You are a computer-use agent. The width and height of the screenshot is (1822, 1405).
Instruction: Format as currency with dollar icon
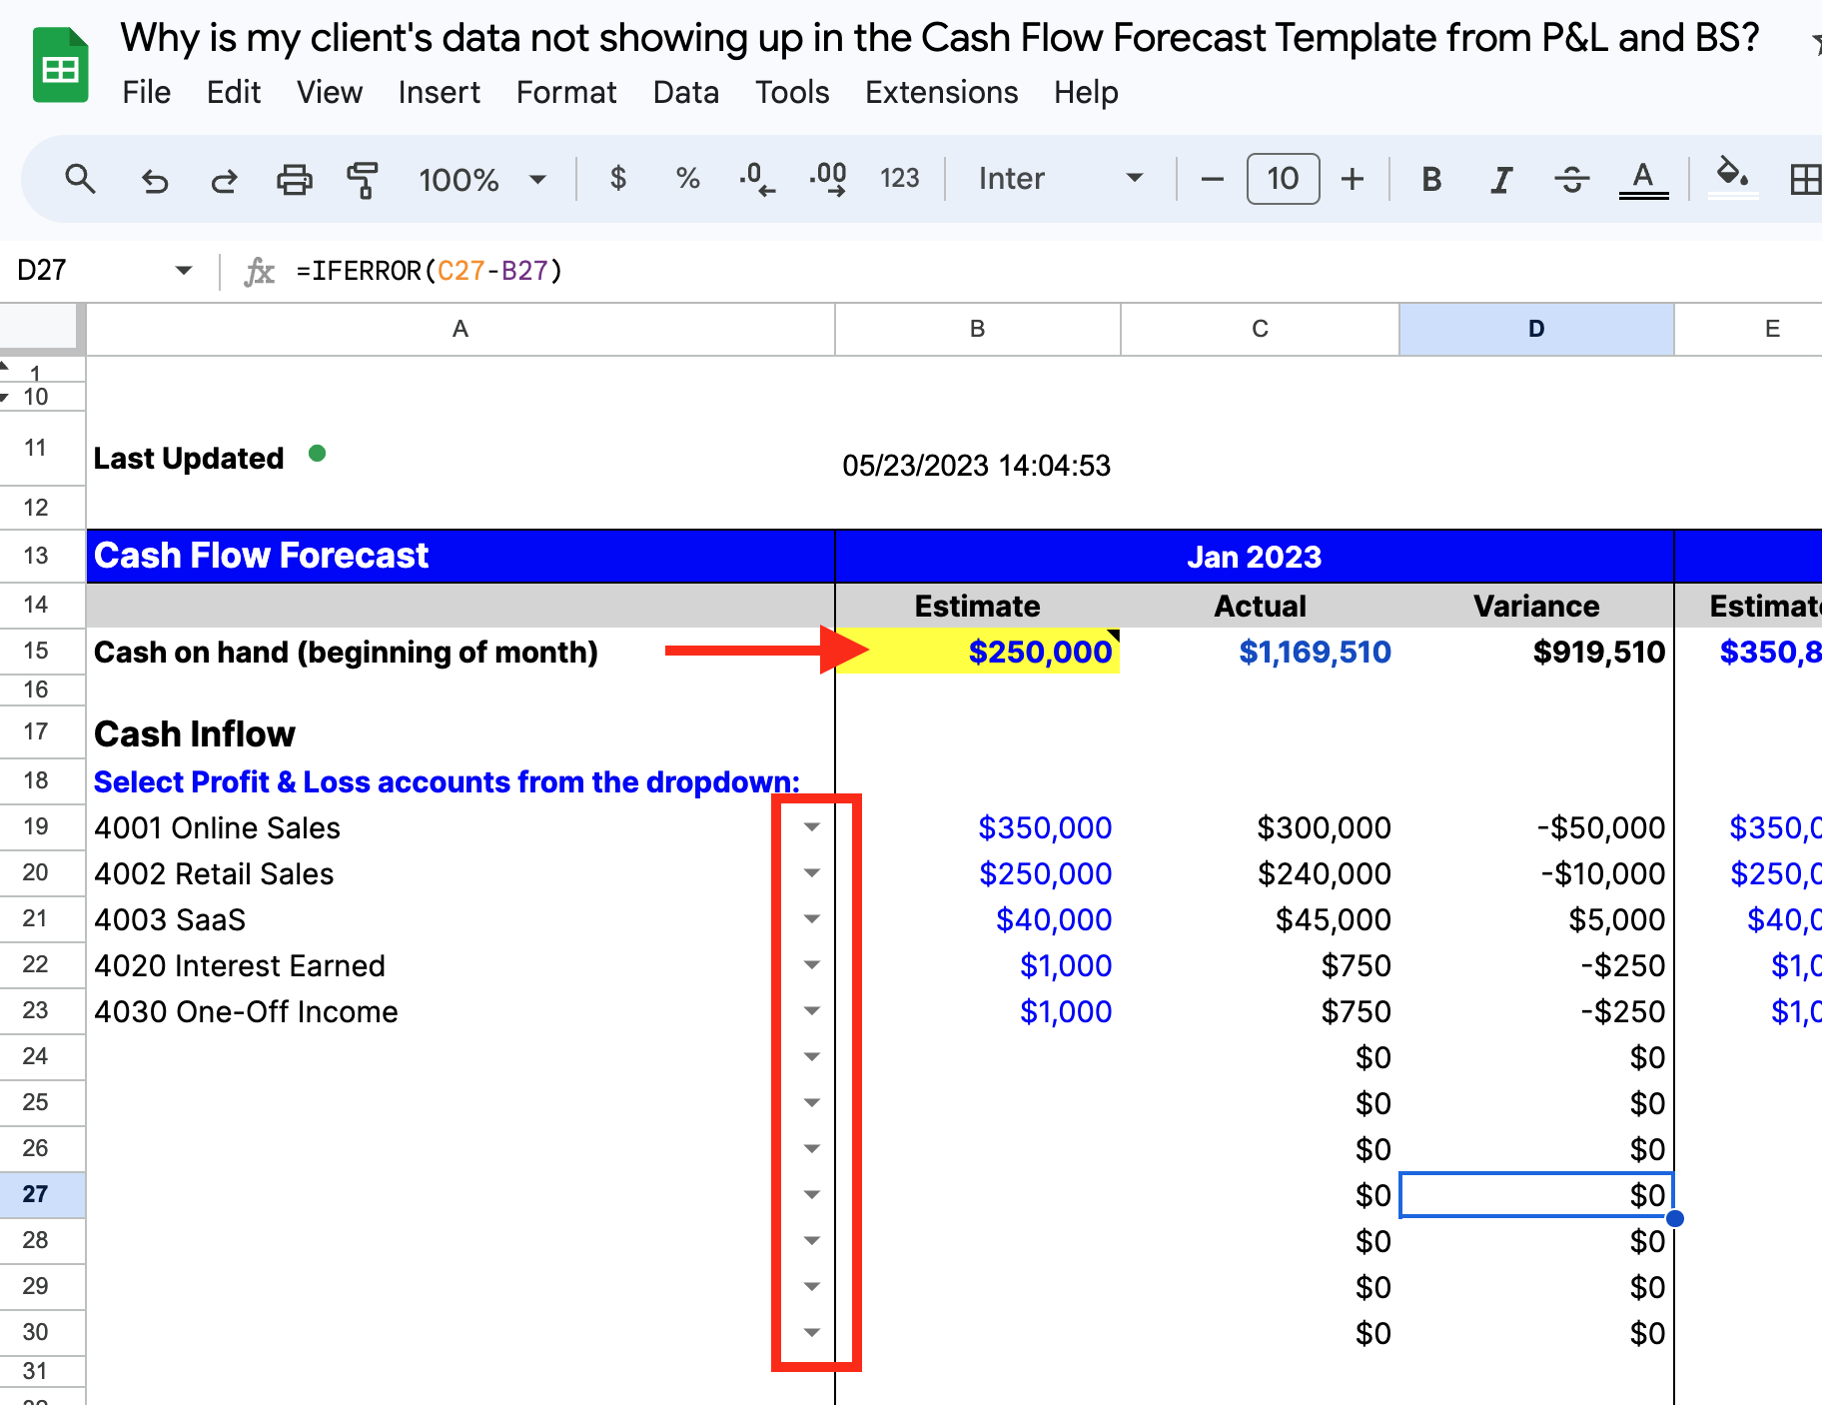click(x=618, y=179)
